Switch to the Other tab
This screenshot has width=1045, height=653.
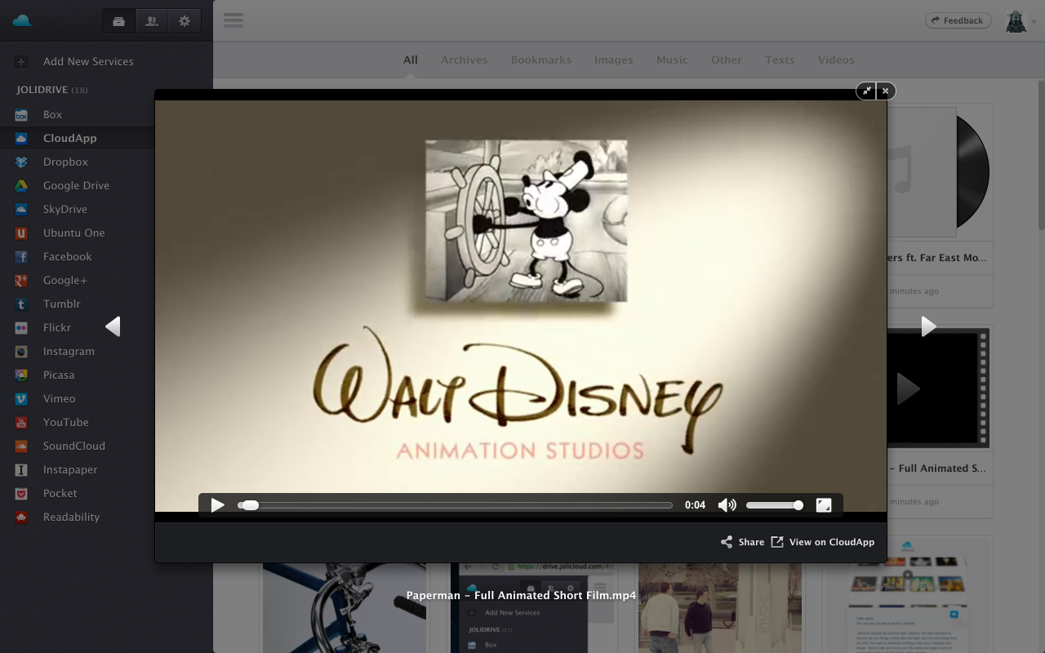pyautogui.click(x=727, y=60)
